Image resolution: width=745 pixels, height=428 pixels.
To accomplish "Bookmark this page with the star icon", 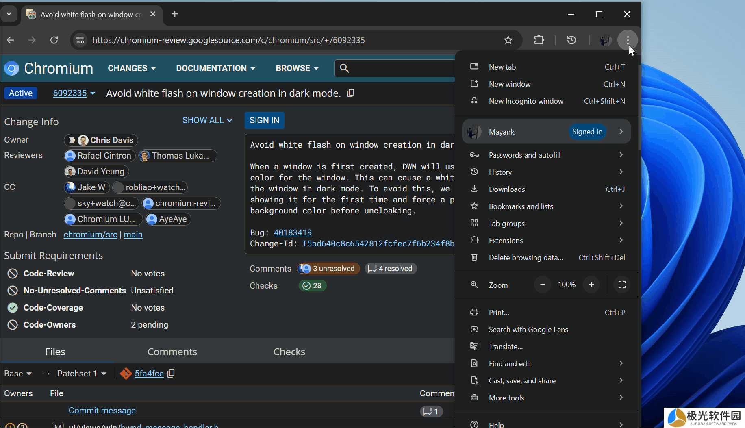I will (x=508, y=40).
